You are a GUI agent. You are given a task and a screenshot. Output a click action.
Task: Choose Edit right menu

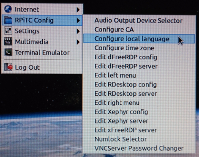[x=139, y=103]
